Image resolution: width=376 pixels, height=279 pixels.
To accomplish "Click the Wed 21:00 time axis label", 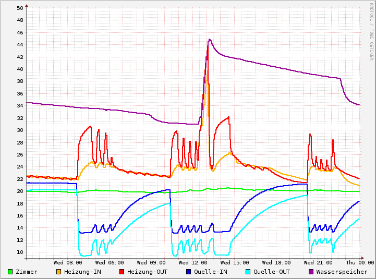I will tap(318, 263).
